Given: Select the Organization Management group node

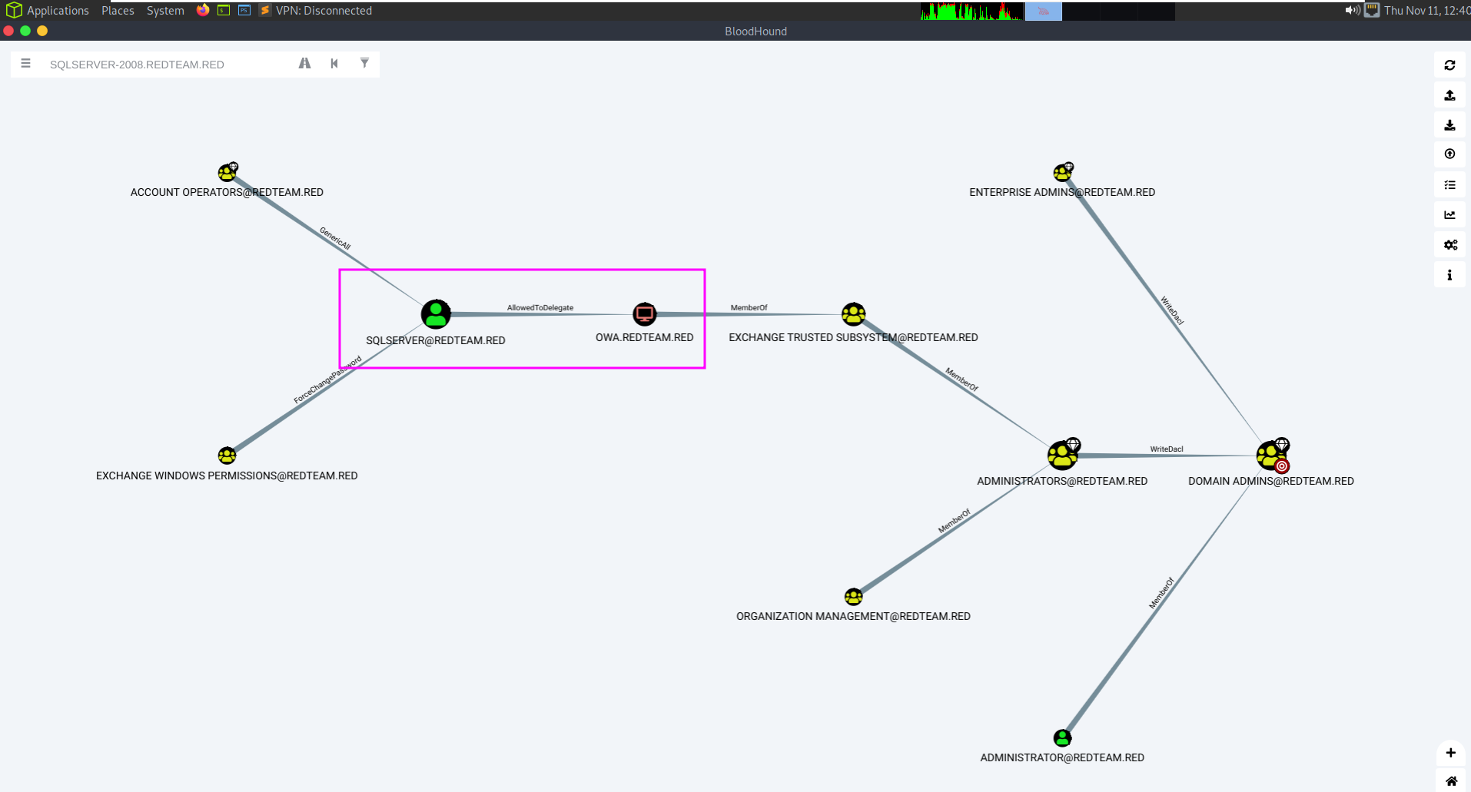Looking at the screenshot, I should 853,597.
